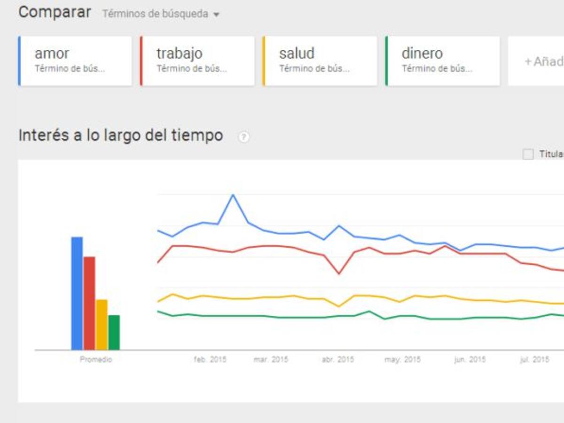The width and height of the screenshot is (564, 423).
Task: Click the "salud" search term card
Action: pyautogui.click(x=320, y=61)
